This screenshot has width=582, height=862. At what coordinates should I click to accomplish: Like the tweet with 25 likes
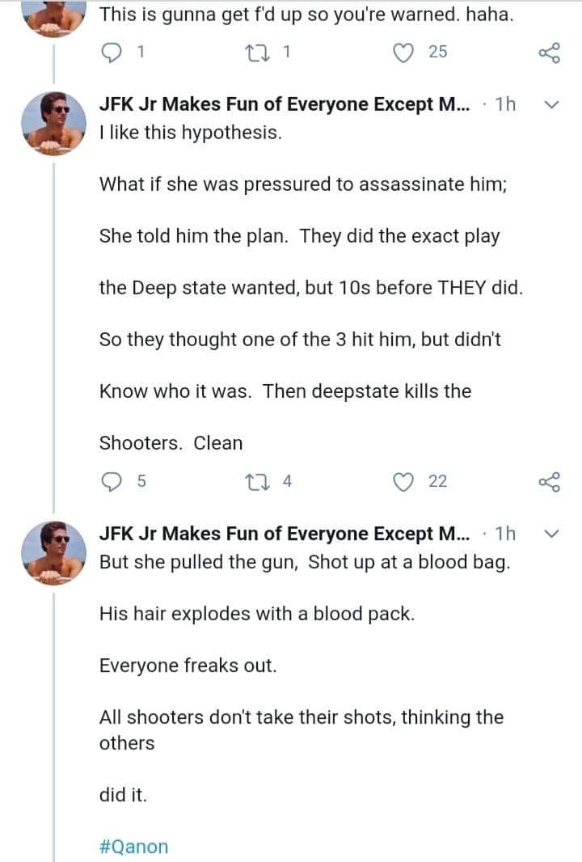pos(402,53)
